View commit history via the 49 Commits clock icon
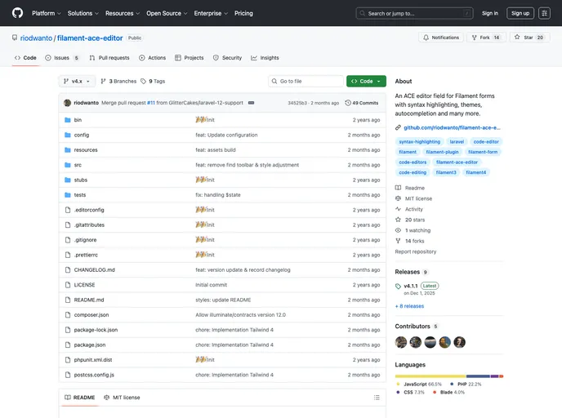Image resolution: width=562 pixels, height=418 pixels. pyautogui.click(x=348, y=103)
